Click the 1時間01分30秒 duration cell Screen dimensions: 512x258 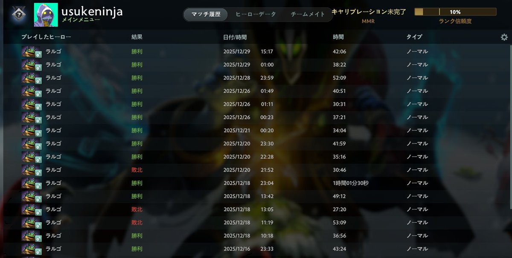tap(351, 183)
